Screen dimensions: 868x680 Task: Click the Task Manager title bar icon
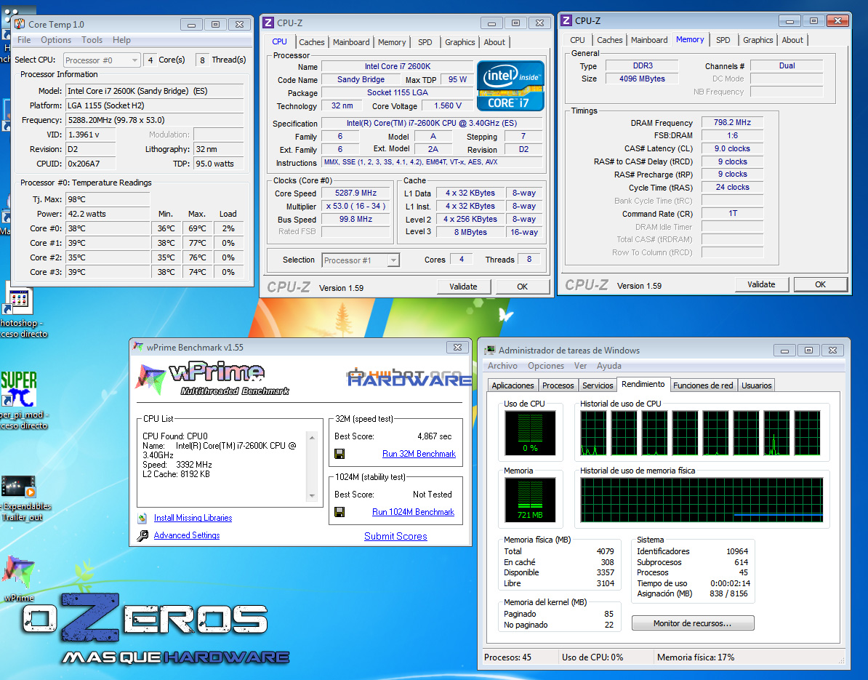[x=490, y=351]
